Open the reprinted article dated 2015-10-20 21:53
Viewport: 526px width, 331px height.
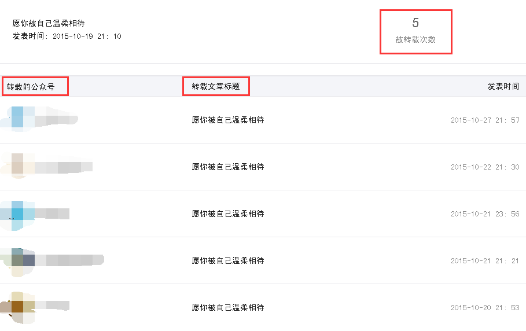point(228,307)
